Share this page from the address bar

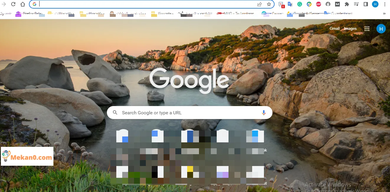click(260, 4)
